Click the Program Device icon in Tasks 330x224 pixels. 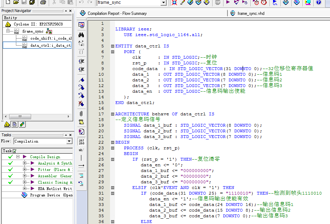click(24, 195)
